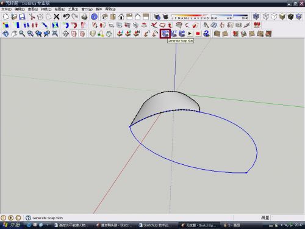Screen dimensions: 305x229
Task: Click the taskbar clock showing 20:47
Action: click(x=299, y=225)
